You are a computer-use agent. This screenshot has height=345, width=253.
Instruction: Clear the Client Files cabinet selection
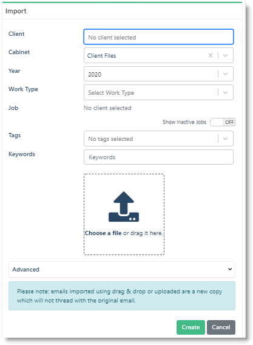[211, 55]
